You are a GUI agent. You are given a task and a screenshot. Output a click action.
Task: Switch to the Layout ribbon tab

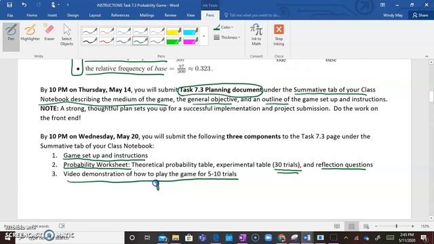(x=95, y=15)
